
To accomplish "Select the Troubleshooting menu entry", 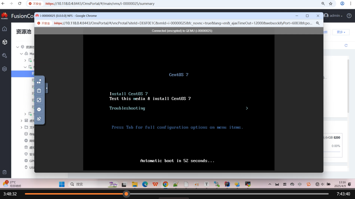I will pyautogui.click(x=127, y=108).
